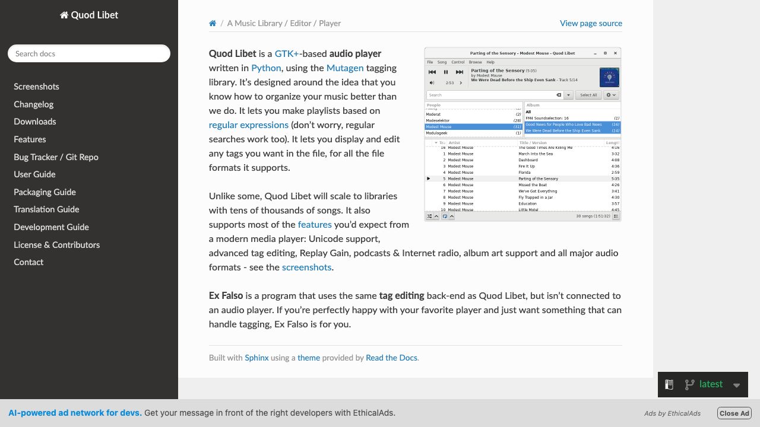760x427 pixels.
Task: Follow the inline 'screenshots' link ending the paragraph
Action: pyautogui.click(x=306, y=267)
